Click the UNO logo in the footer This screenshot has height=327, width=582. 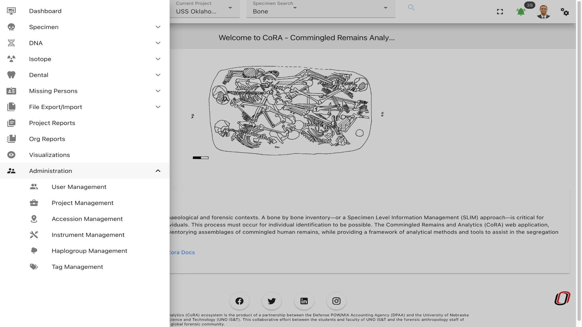pyautogui.click(x=563, y=298)
